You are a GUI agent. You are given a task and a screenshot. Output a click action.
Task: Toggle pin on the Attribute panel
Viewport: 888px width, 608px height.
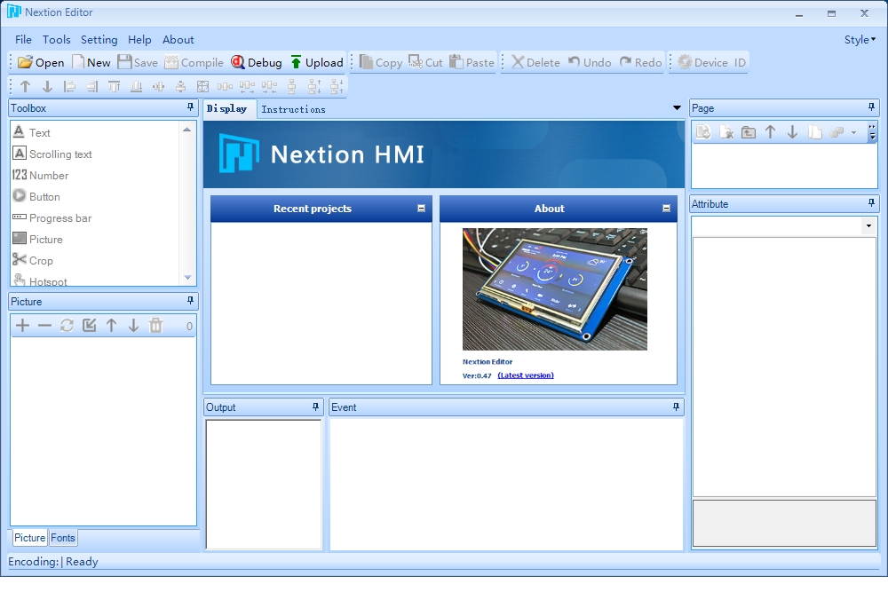click(x=871, y=203)
